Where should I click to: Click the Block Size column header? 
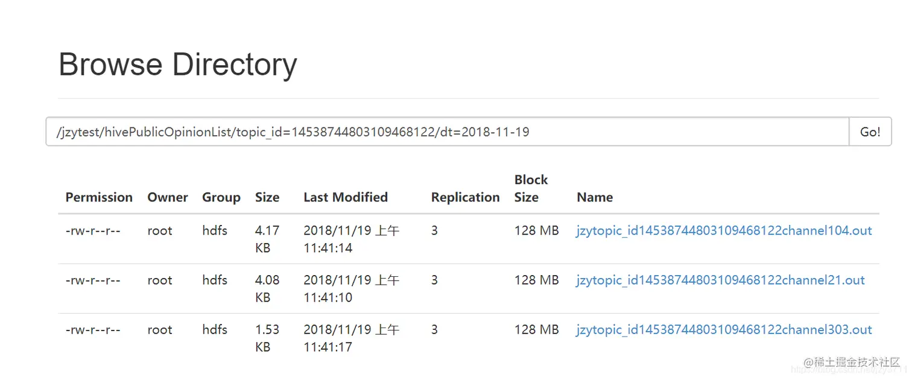531,188
